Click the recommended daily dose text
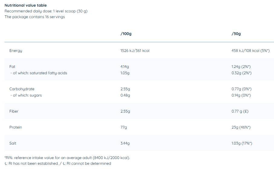Image resolution: width=274 pixels, height=169 pixels. [x=46, y=11]
